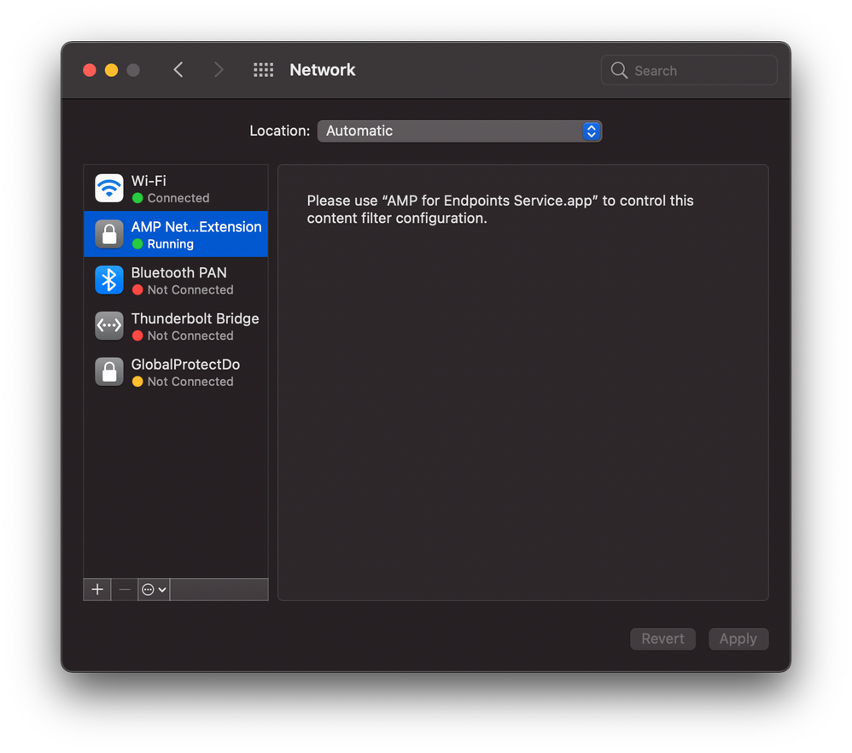The width and height of the screenshot is (852, 753).
Task: Add a new network service with plus
Action: pyautogui.click(x=97, y=589)
